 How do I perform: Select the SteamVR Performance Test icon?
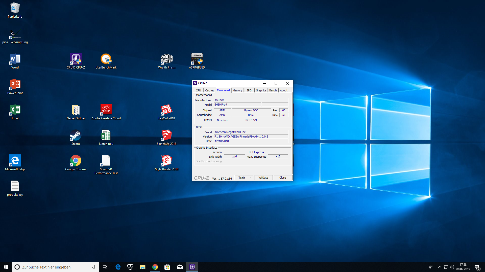[x=106, y=165]
